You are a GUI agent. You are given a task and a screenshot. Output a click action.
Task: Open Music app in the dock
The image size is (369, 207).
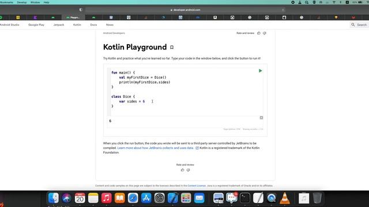tap(106, 198)
